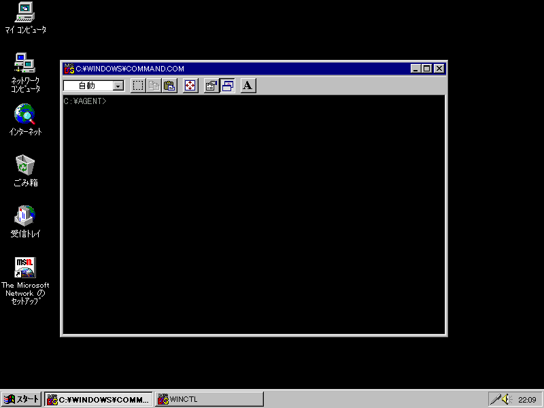Viewport: 544px width, 408px height.
Task: Click the 22:09 clock in tray
Action: 528,400
